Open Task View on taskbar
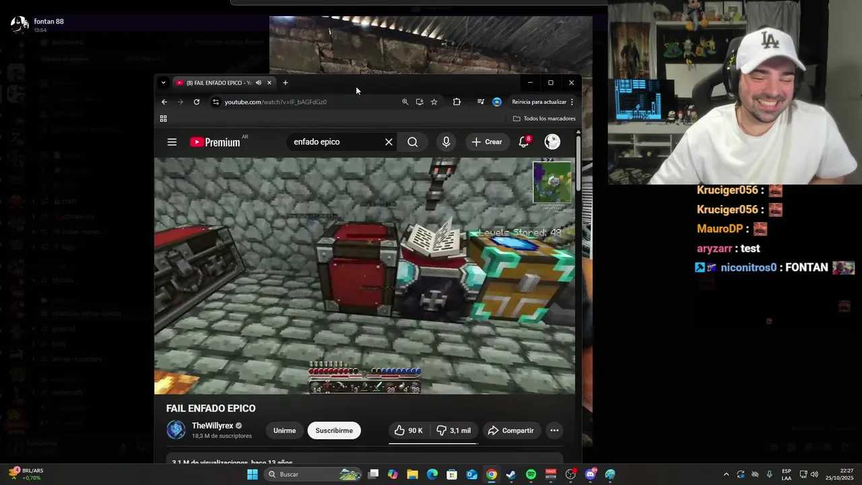Screen dimensions: 862x485 pyautogui.click(x=374, y=474)
